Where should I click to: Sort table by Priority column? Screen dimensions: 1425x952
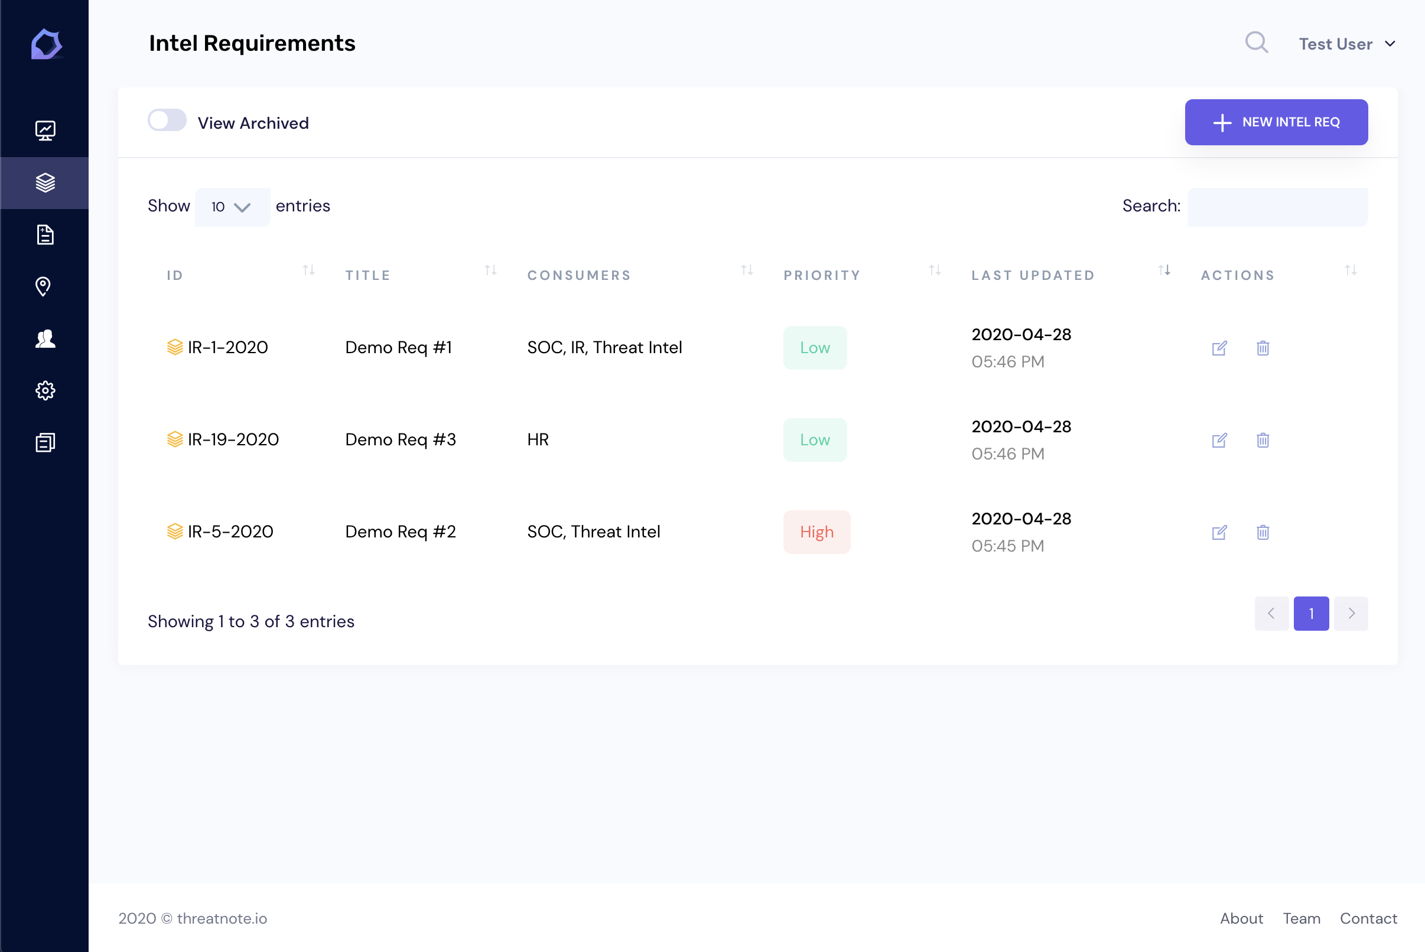pos(822,275)
